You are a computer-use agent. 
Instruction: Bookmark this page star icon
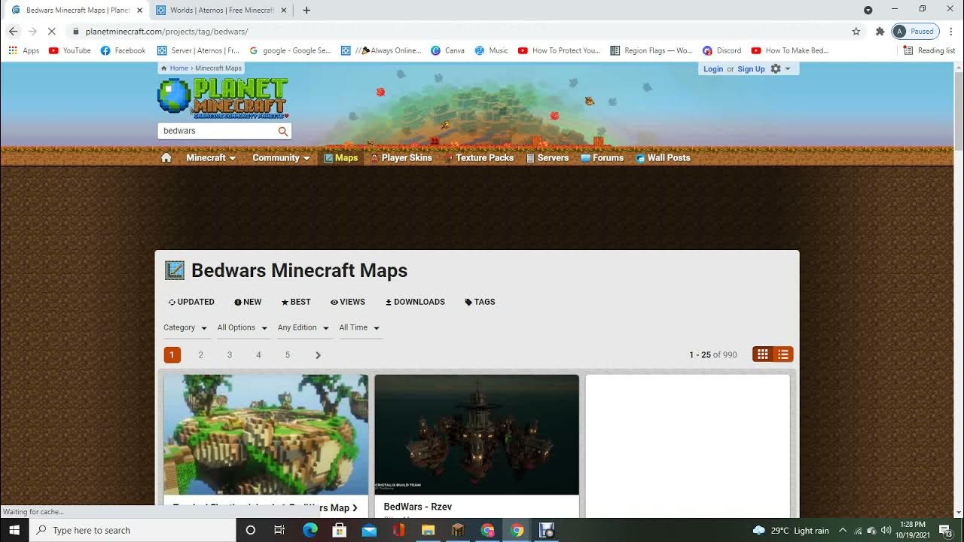tap(856, 32)
